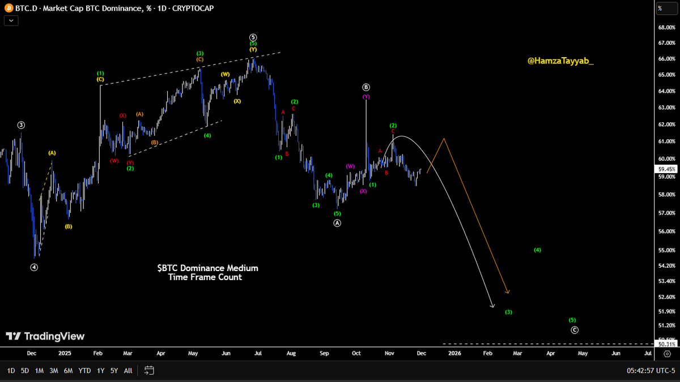Select the 5D time range
The image size is (680, 382).
coord(25,371)
